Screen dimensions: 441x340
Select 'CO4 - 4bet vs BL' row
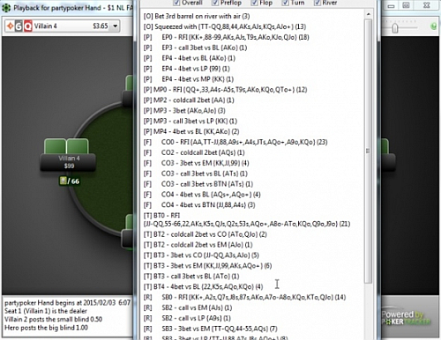click(202, 195)
